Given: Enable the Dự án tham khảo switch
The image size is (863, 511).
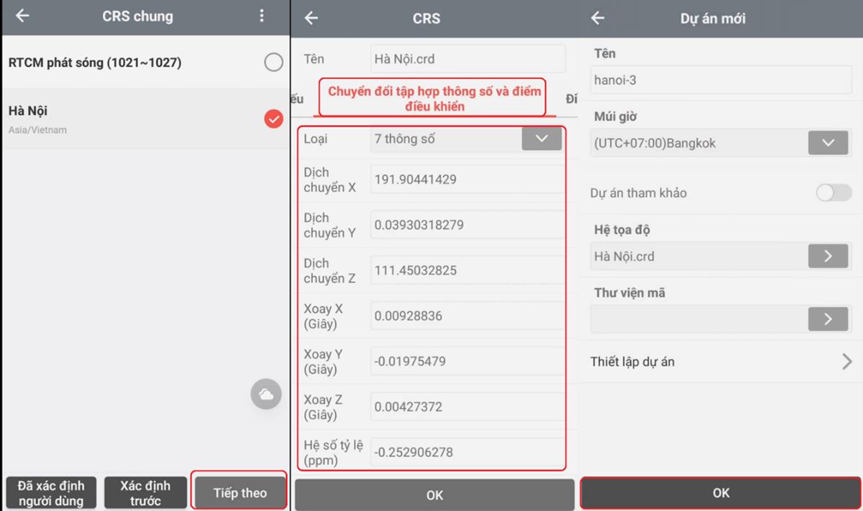Looking at the screenshot, I should tap(833, 193).
